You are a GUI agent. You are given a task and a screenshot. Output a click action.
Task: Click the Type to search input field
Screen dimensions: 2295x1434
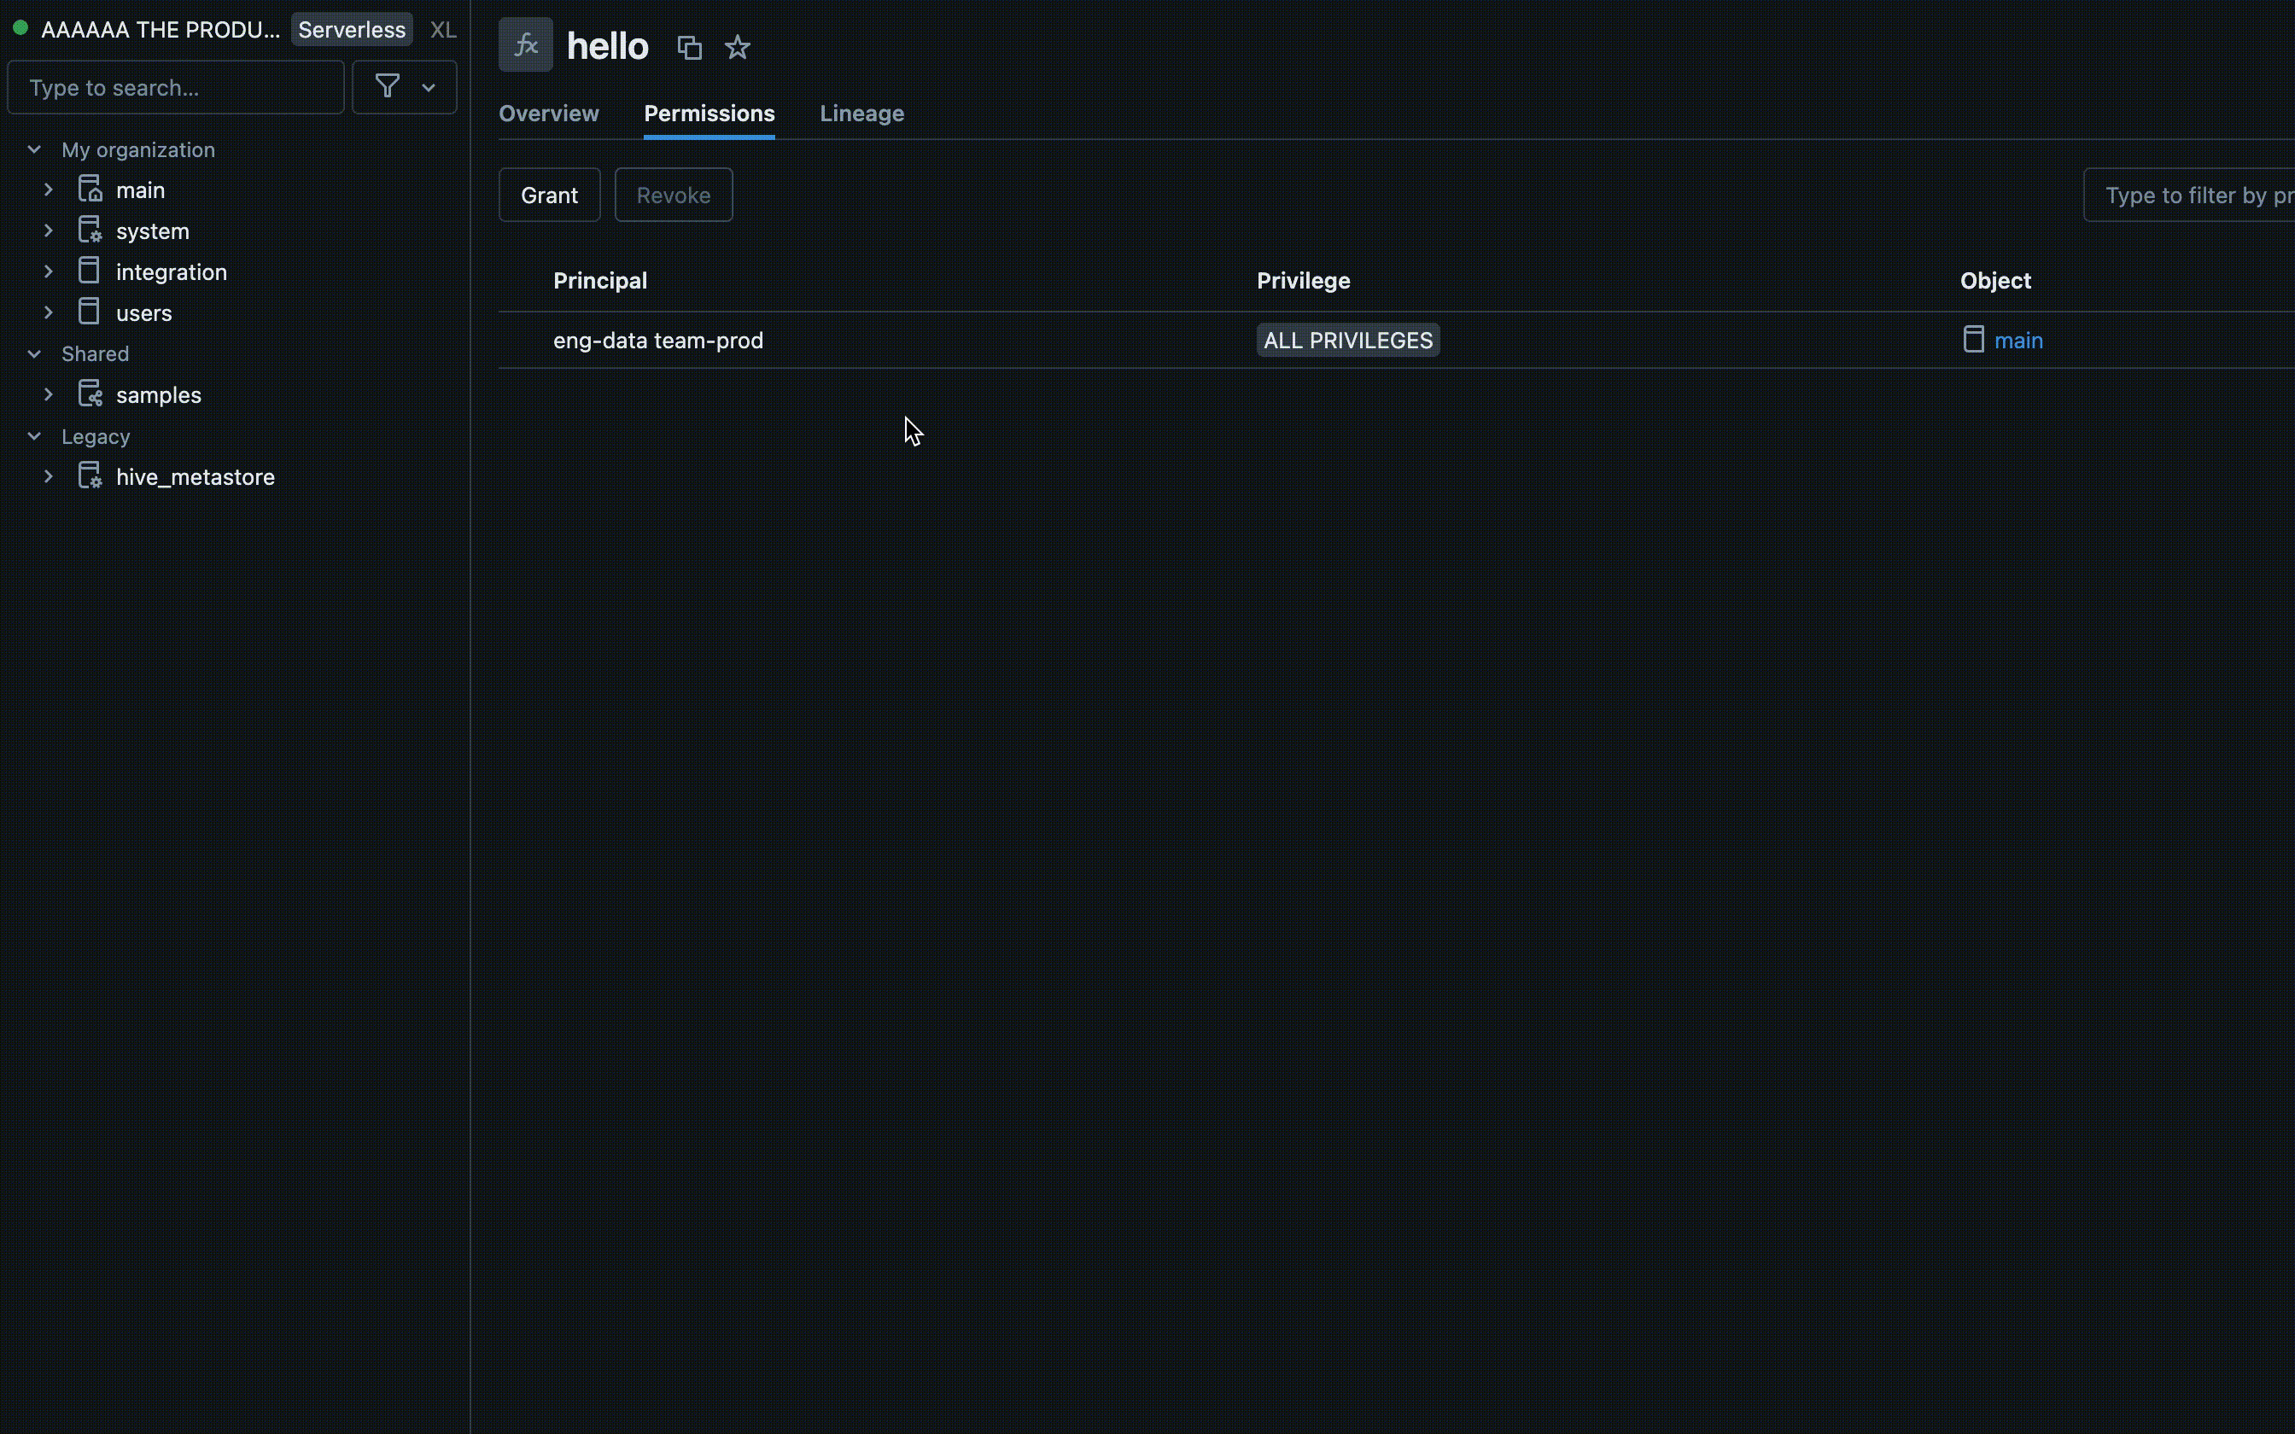(175, 88)
